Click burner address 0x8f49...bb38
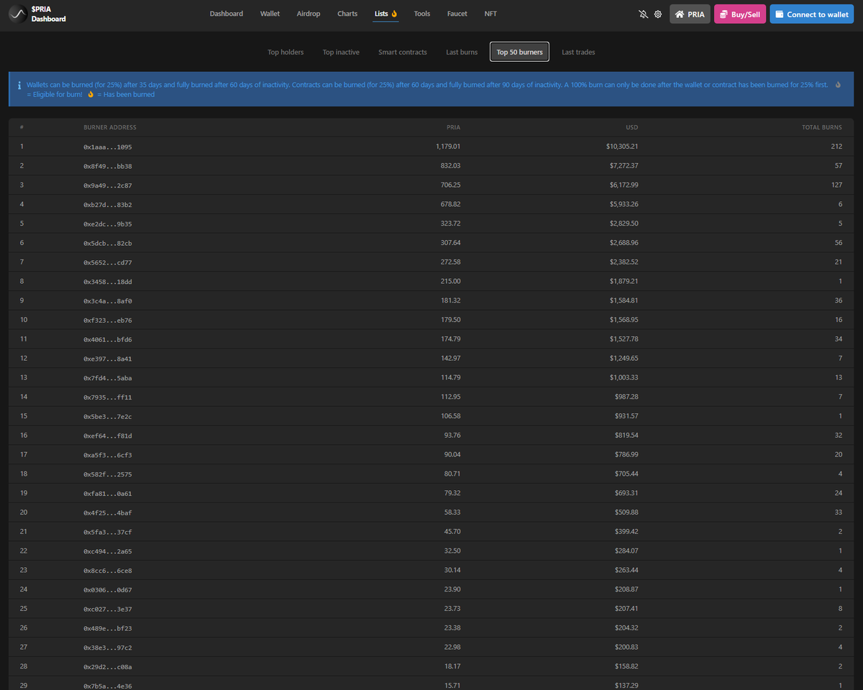This screenshot has height=690, width=863. pos(108,166)
